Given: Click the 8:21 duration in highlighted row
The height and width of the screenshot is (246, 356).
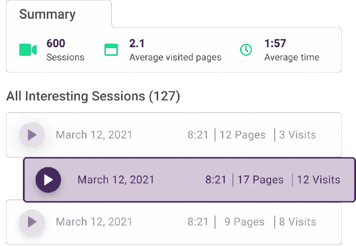Looking at the screenshot, I should point(216,180).
